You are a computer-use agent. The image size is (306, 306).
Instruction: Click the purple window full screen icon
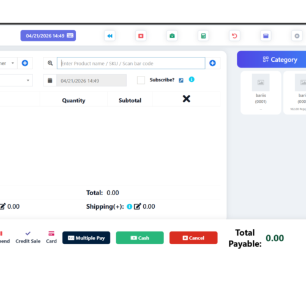pyautogui.click(x=266, y=36)
